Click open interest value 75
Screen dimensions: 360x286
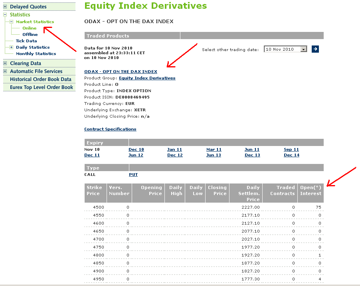(x=318, y=207)
